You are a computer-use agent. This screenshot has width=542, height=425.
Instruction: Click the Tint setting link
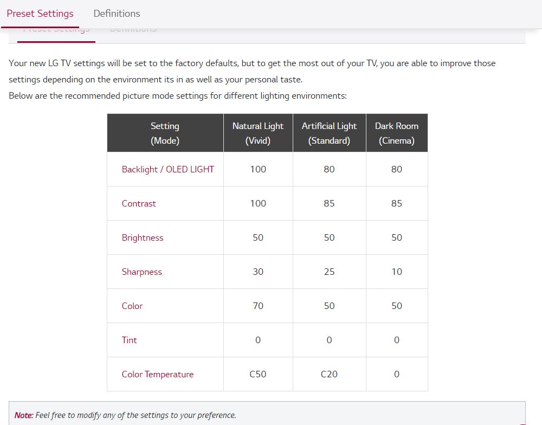coord(130,340)
